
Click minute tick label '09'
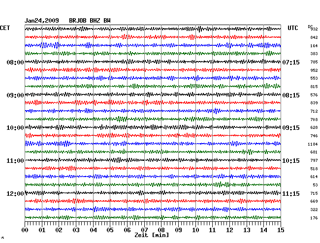coord(178,230)
